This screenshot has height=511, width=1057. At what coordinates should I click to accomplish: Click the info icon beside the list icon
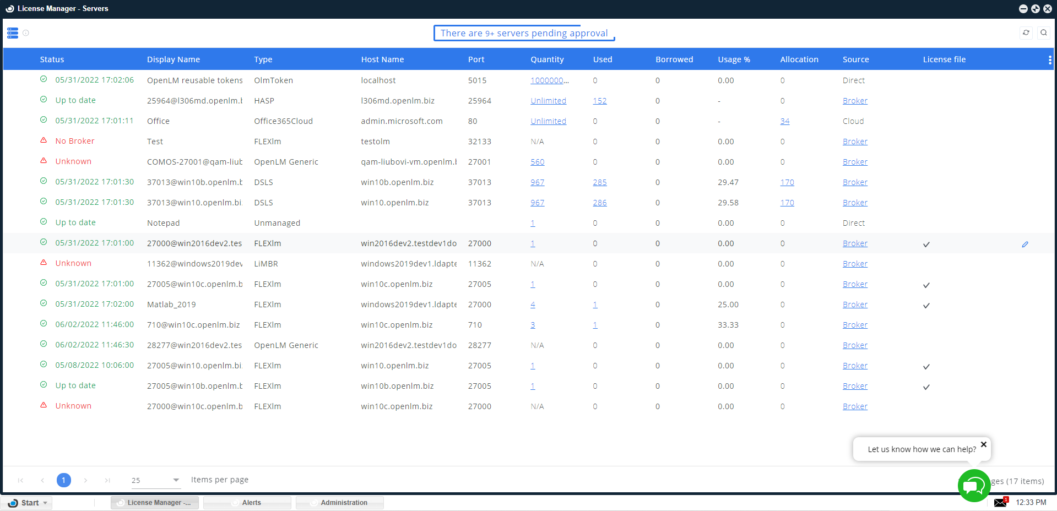coord(26,33)
